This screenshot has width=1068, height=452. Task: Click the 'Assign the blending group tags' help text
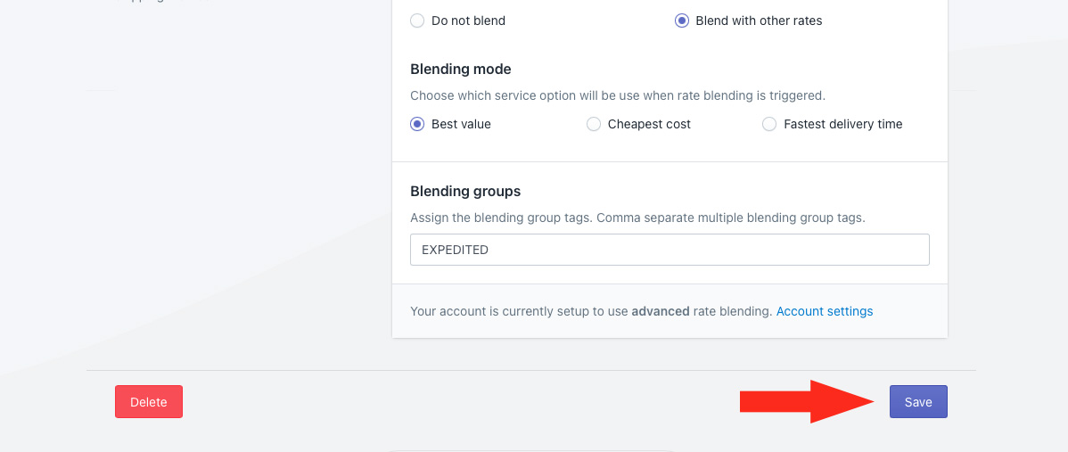[x=637, y=218]
